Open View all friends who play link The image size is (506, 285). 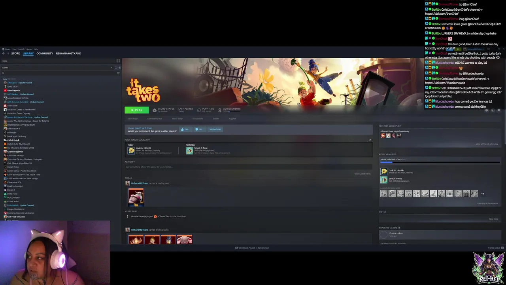click(487, 144)
